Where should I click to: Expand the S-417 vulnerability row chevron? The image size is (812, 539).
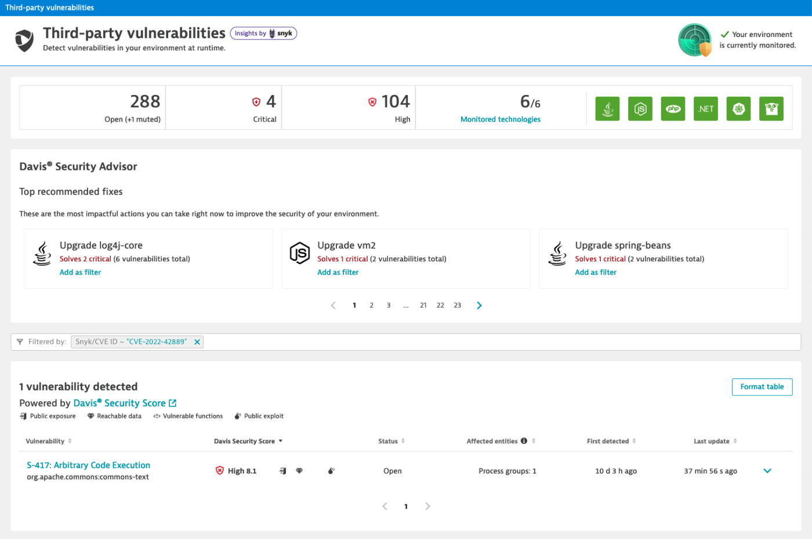point(767,471)
